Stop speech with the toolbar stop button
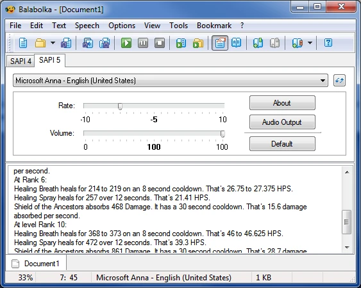 coord(160,43)
